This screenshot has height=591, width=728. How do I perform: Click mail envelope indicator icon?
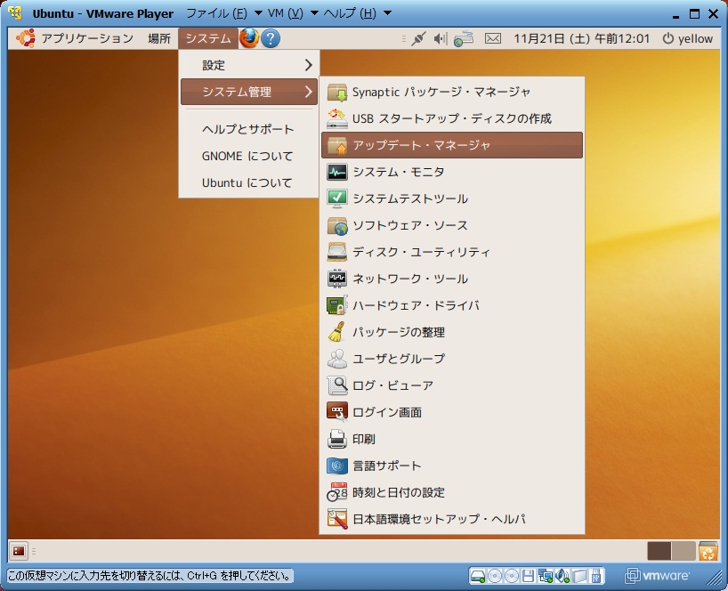pos(493,38)
